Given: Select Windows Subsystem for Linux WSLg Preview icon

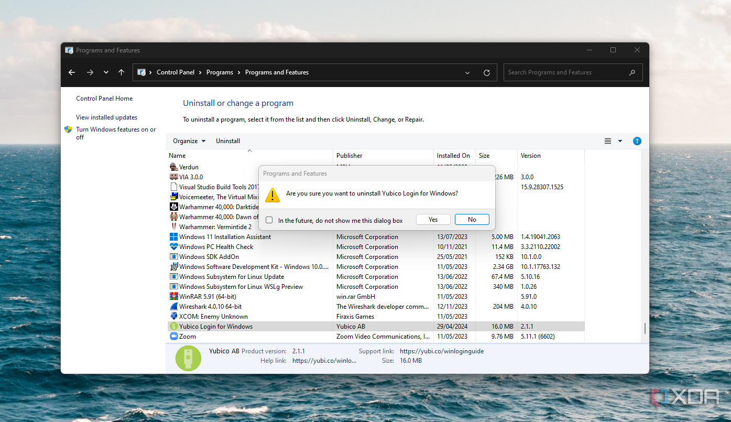Looking at the screenshot, I should click(x=174, y=287).
